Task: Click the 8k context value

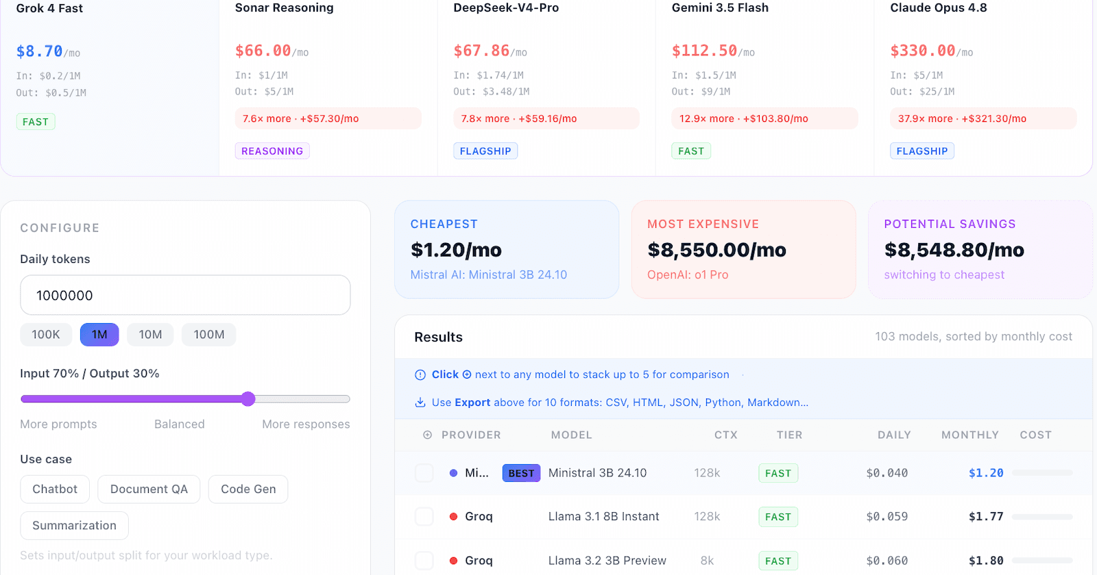Action: click(x=707, y=561)
